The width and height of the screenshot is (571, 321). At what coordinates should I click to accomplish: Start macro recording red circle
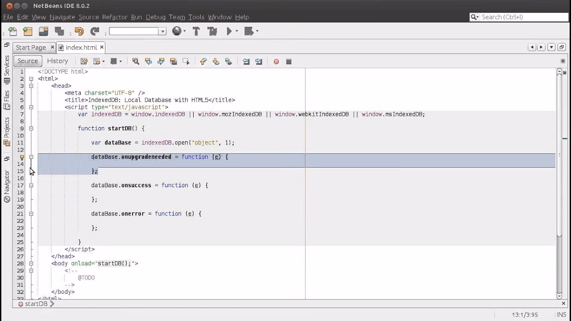276,62
